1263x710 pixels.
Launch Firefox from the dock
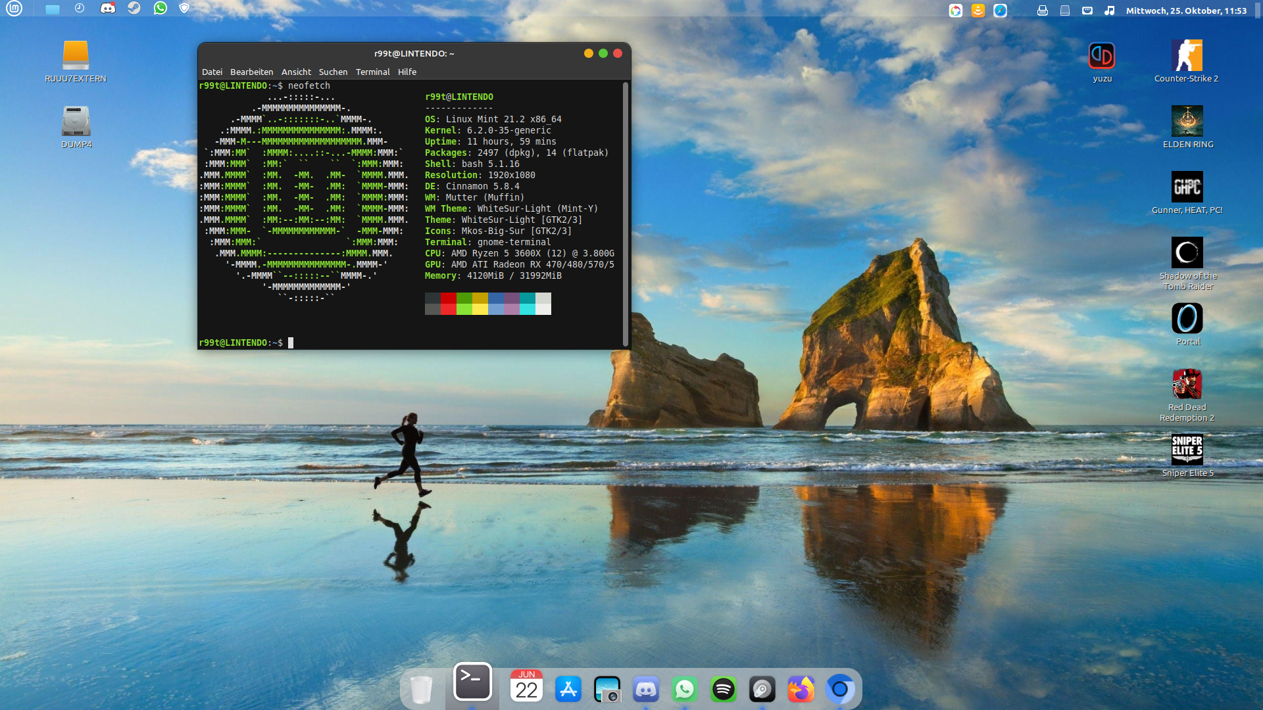pyautogui.click(x=801, y=689)
